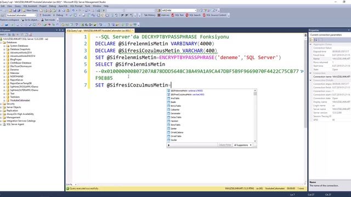Select the server root node in Object Explorer
This screenshot has height=197, width=351.
[26, 39]
